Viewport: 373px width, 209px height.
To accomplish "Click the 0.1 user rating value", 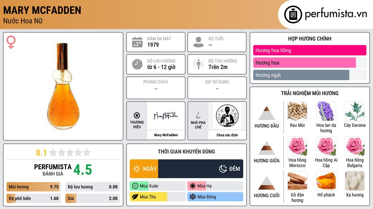I will 41,153.
